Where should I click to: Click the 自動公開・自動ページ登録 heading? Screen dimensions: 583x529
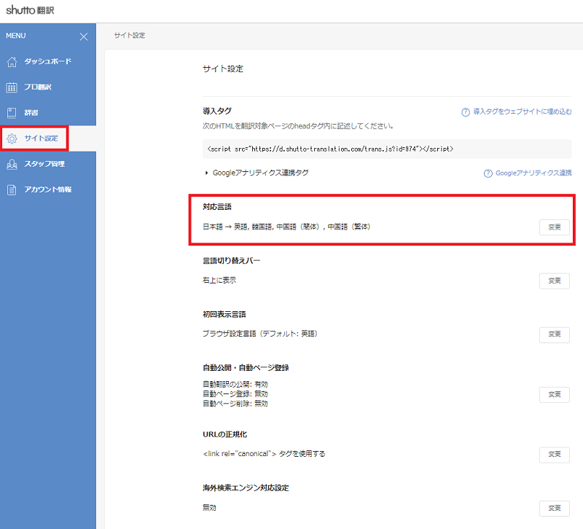coord(246,368)
